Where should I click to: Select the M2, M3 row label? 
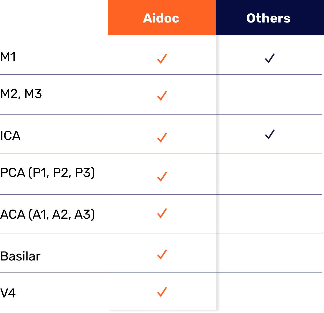[21, 94]
